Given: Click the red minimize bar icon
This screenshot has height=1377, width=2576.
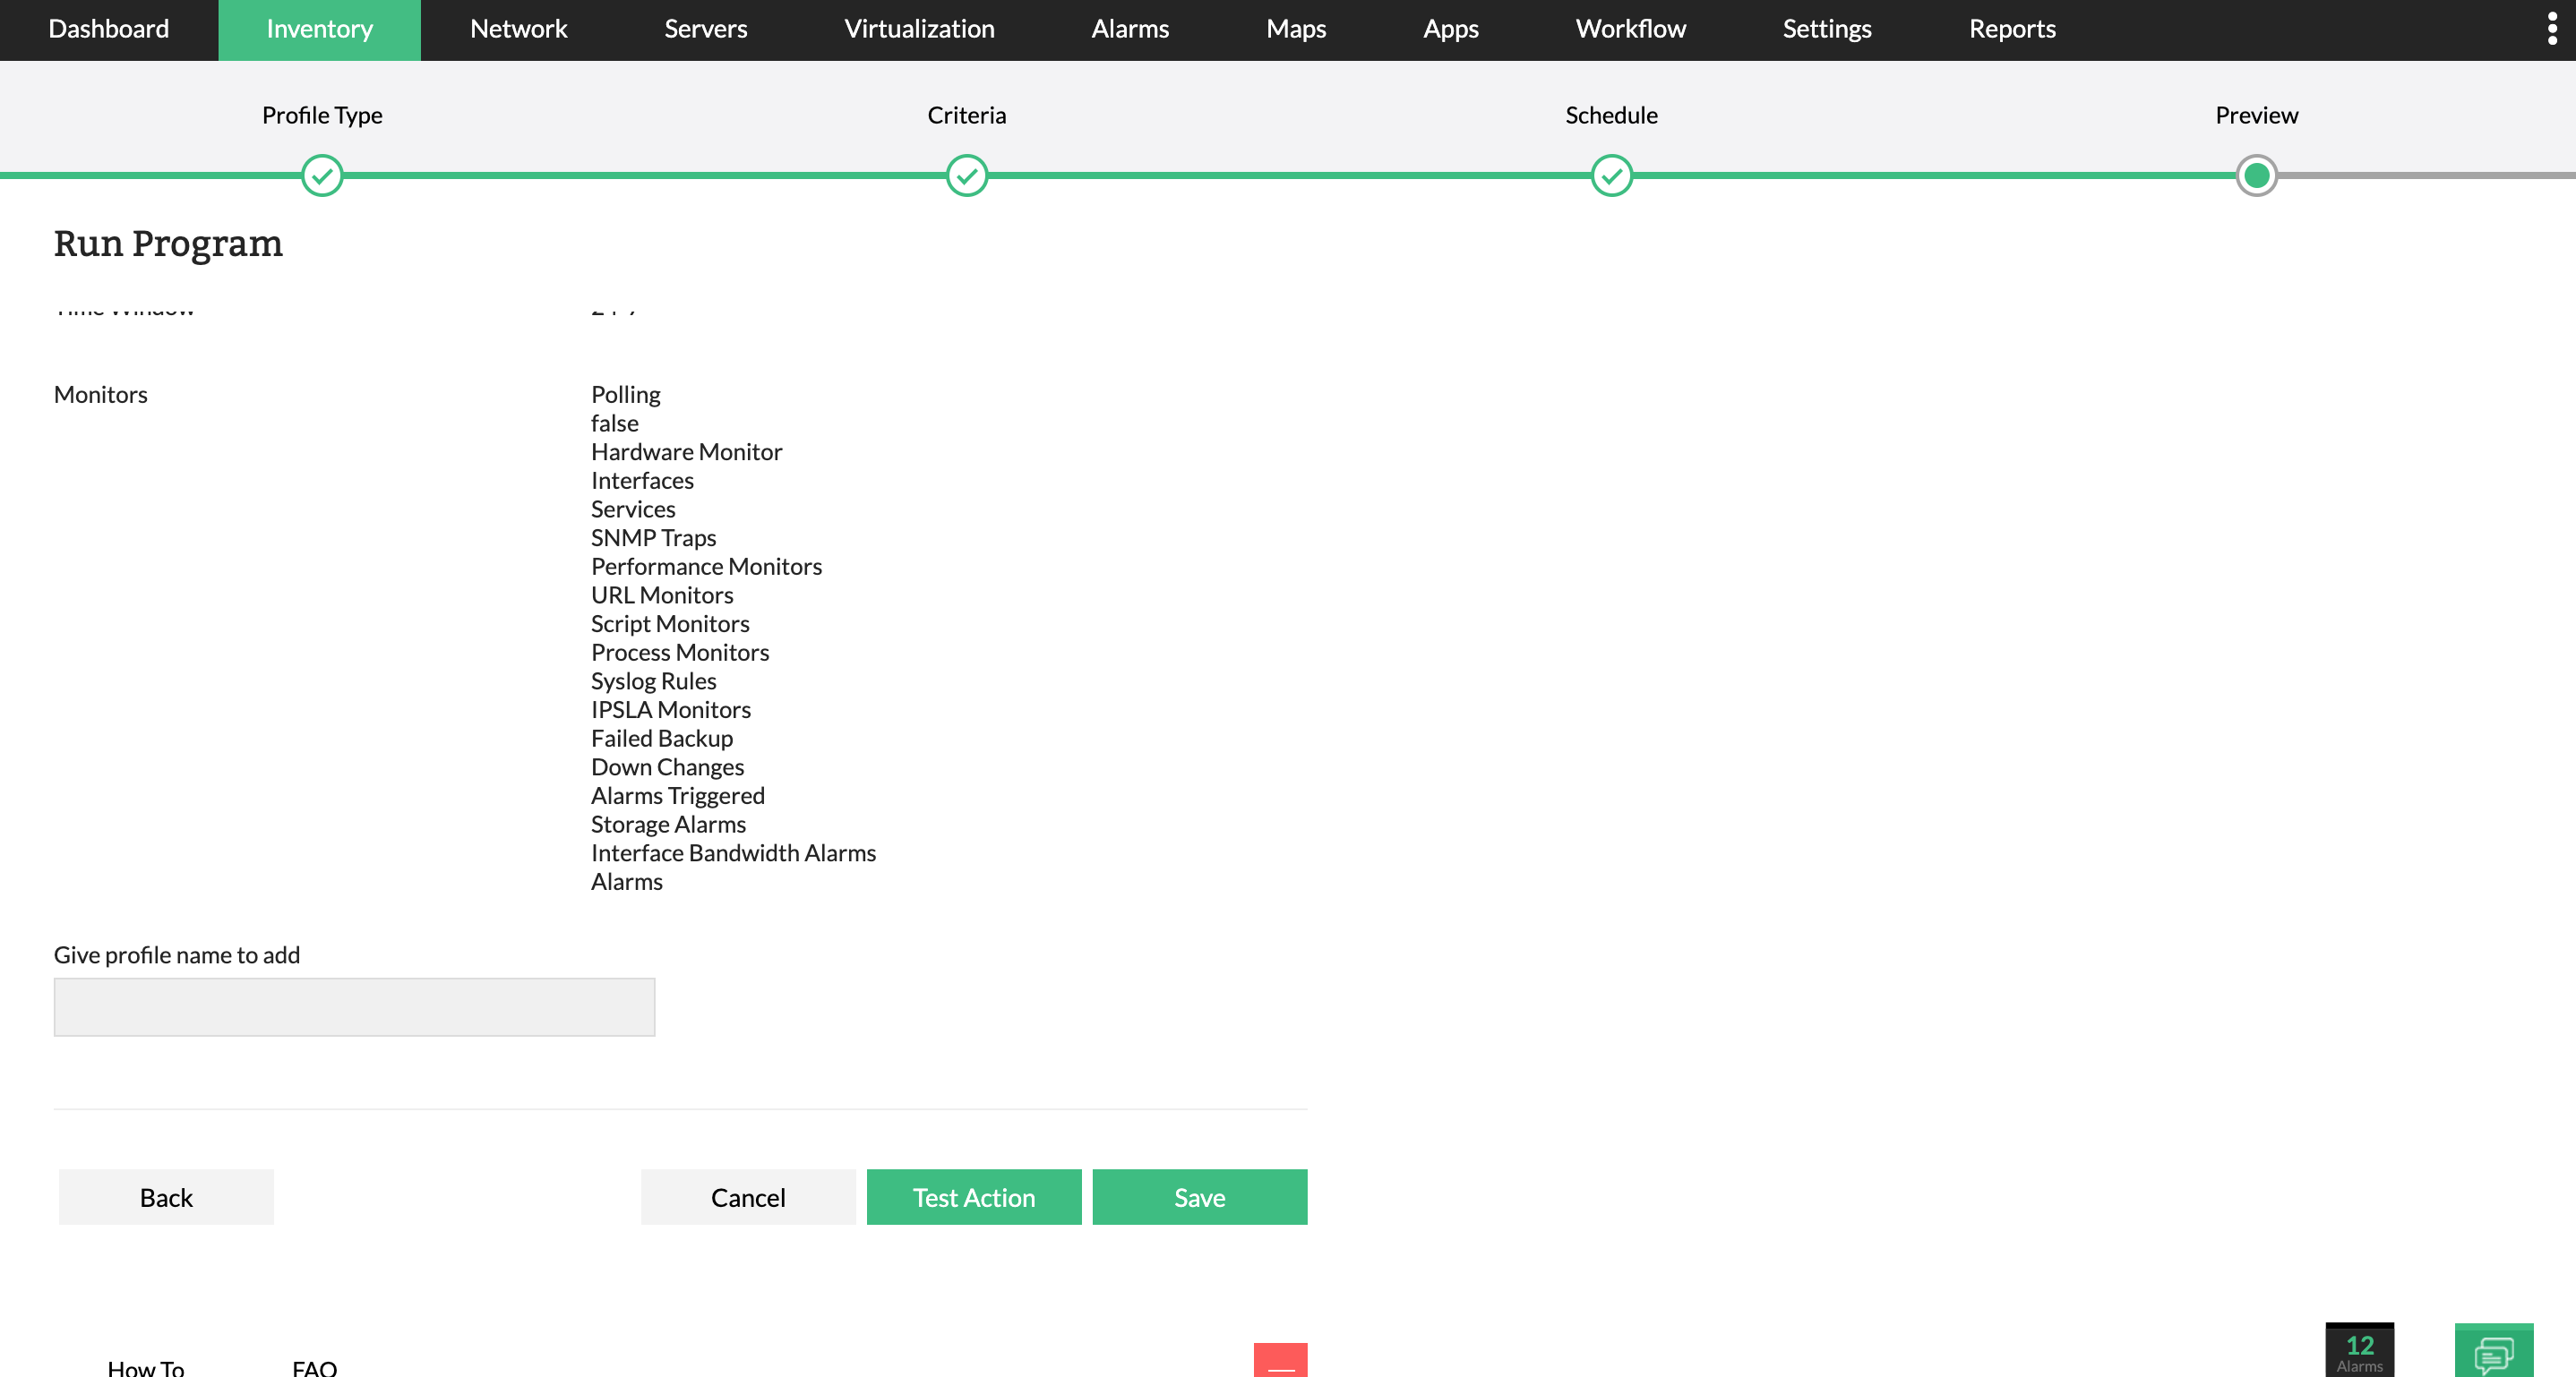Looking at the screenshot, I should click(x=1280, y=1361).
